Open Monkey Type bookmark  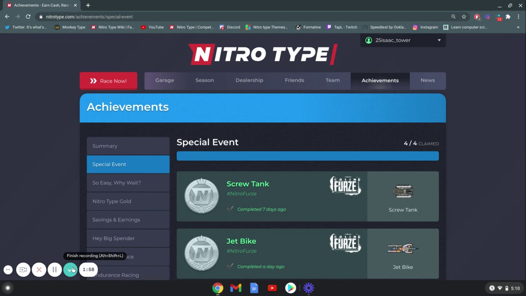70,27
